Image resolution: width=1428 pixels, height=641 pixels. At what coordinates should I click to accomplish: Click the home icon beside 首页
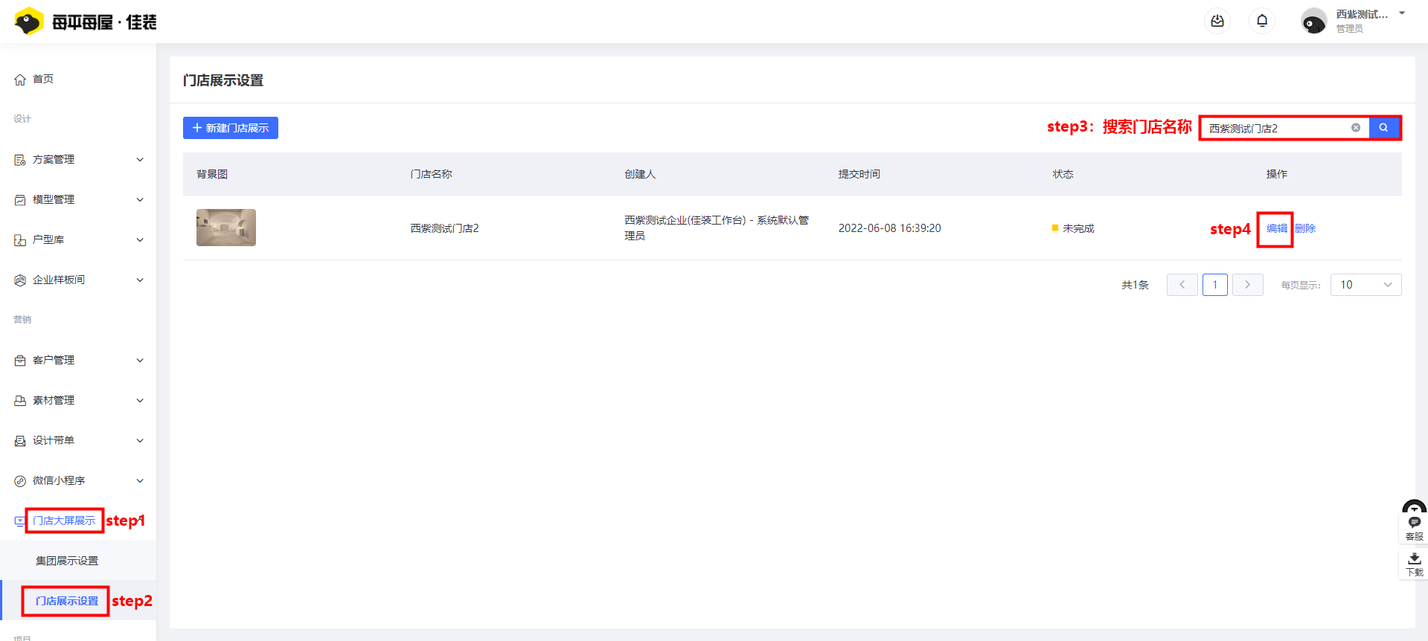pos(20,80)
